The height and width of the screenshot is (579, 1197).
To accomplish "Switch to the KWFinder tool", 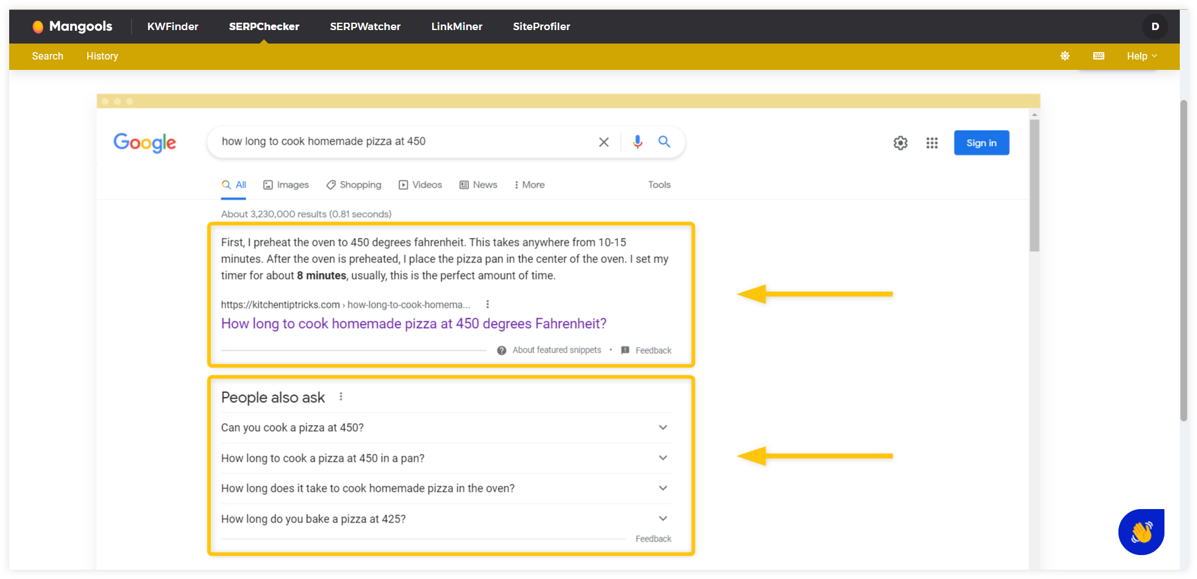I will pos(172,26).
